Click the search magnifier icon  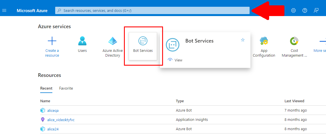pos(59,10)
